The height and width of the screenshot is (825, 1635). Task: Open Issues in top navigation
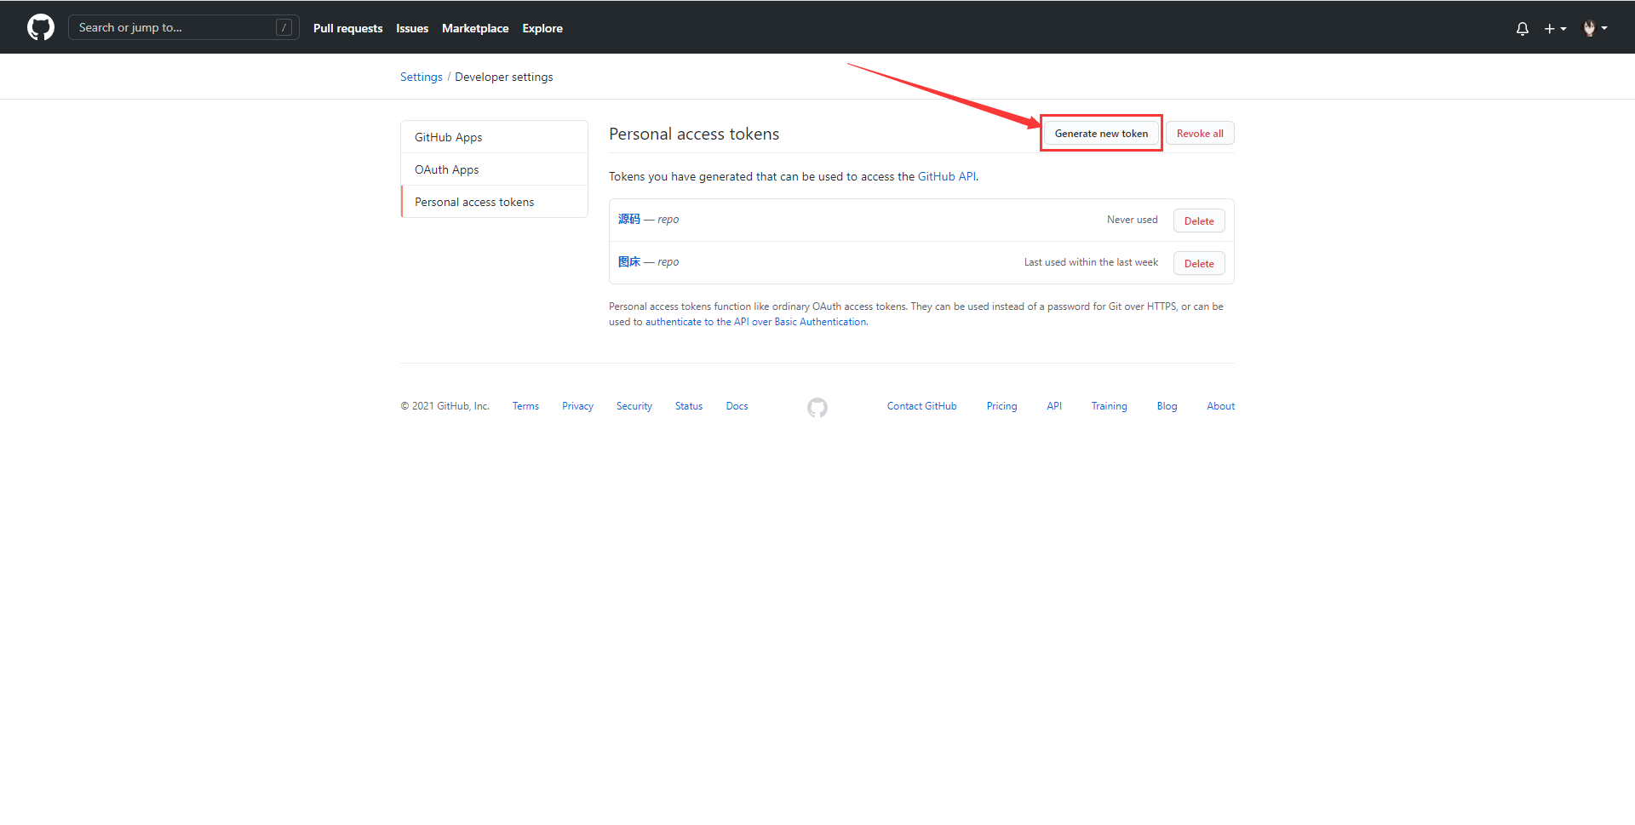(x=412, y=28)
